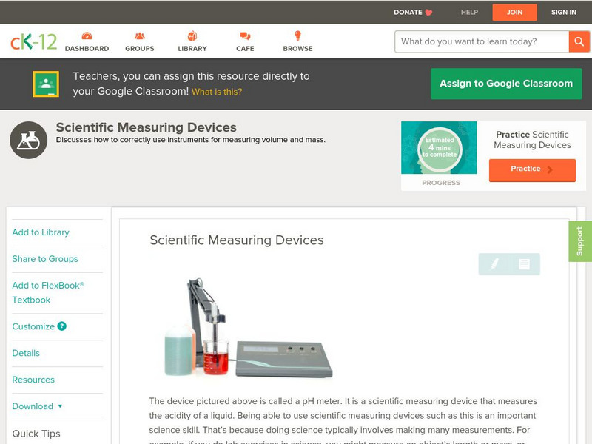Screen dimensions: 592x444
Task: Expand the Download dropdown arrow
Action: tap(60, 406)
